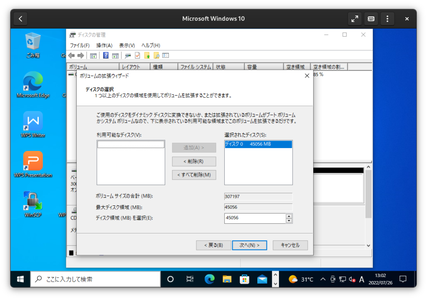Open the blue question mark Help icon

105,56
